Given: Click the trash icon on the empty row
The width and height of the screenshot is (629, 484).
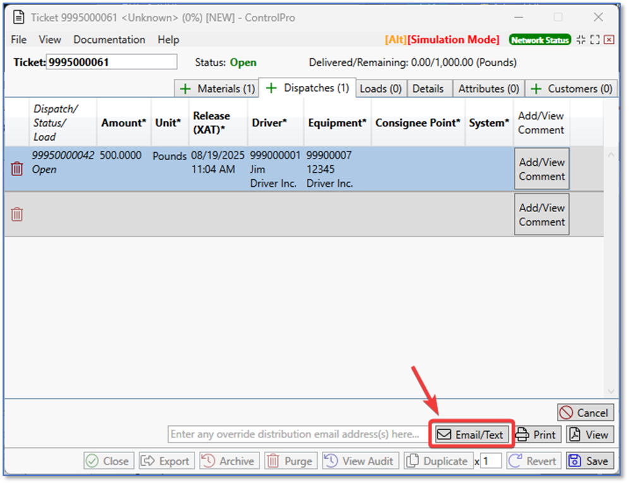Looking at the screenshot, I should (17, 215).
